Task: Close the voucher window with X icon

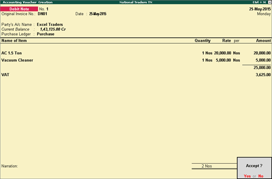Action: pos(270,2)
